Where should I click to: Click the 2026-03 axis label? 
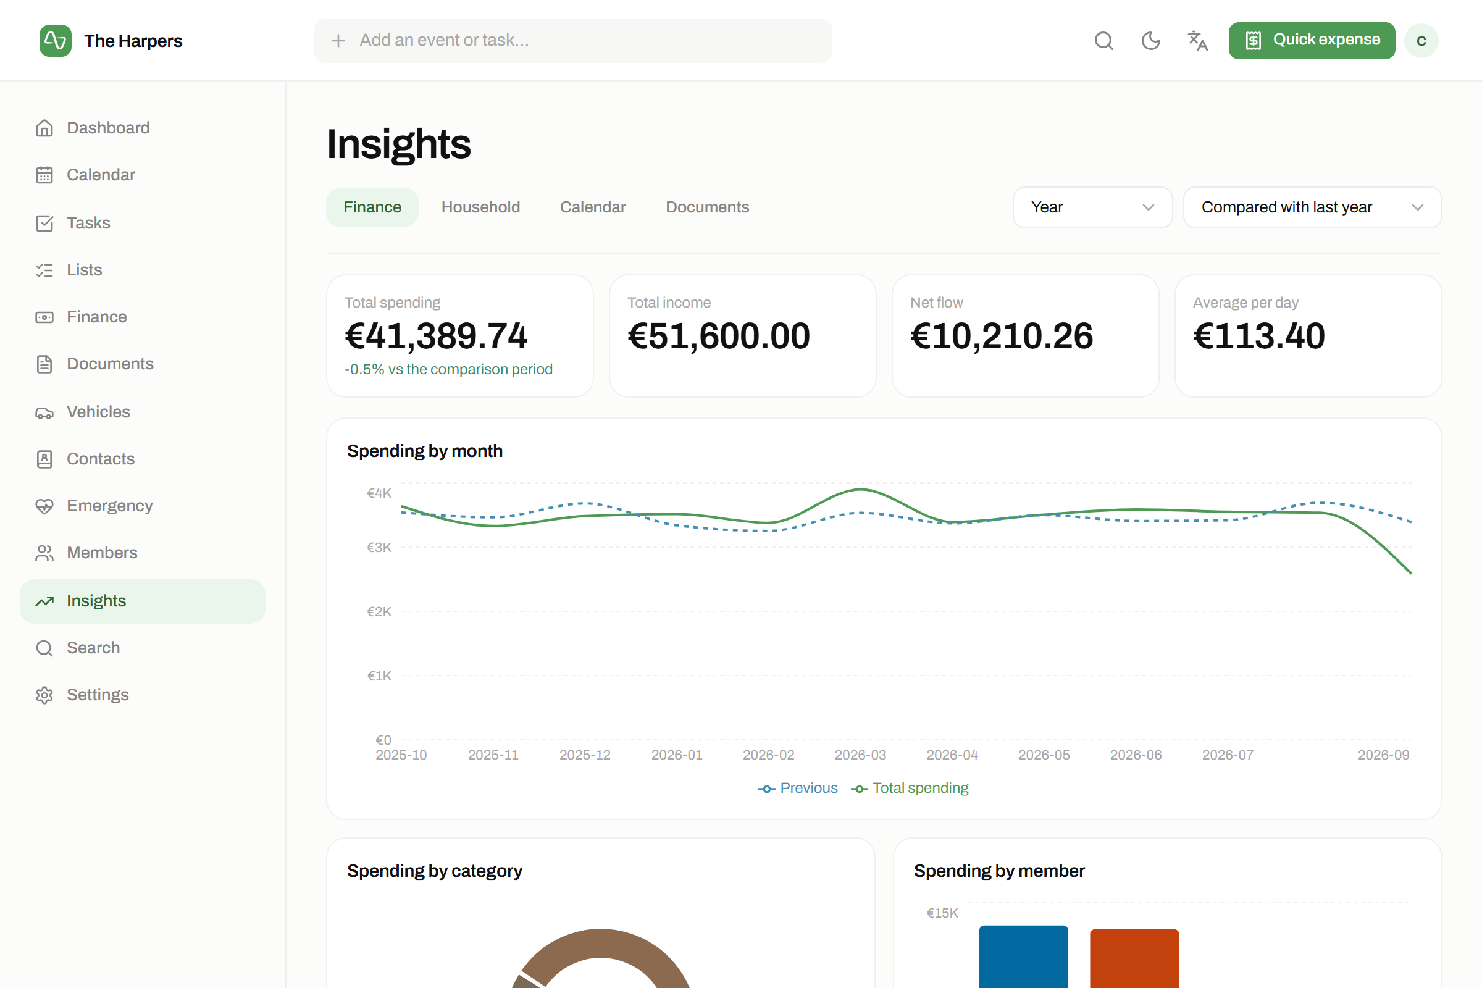click(x=860, y=755)
